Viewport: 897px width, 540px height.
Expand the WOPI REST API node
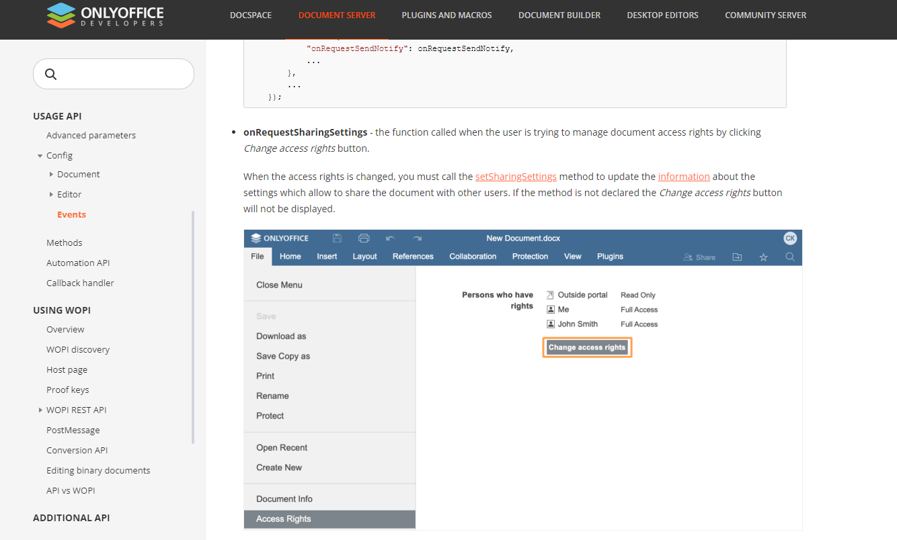40,410
